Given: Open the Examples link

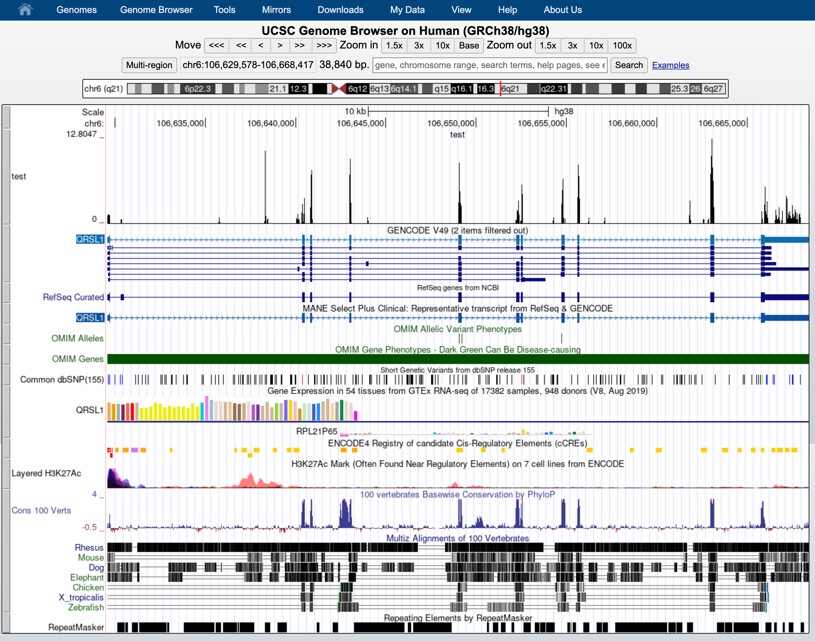Looking at the screenshot, I should [x=670, y=65].
